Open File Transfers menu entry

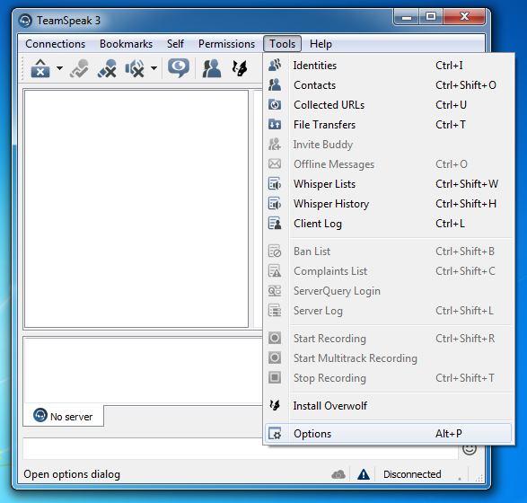tap(388, 125)
